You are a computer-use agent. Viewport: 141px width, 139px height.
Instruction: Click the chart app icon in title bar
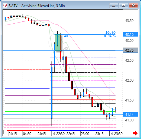[x=5, y=5]
